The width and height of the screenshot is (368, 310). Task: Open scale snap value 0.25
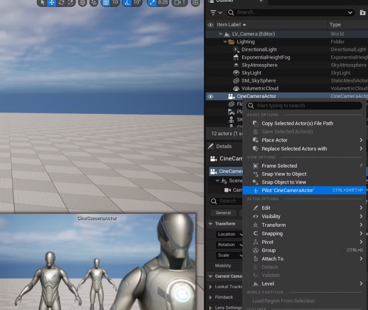click(163, 2)
